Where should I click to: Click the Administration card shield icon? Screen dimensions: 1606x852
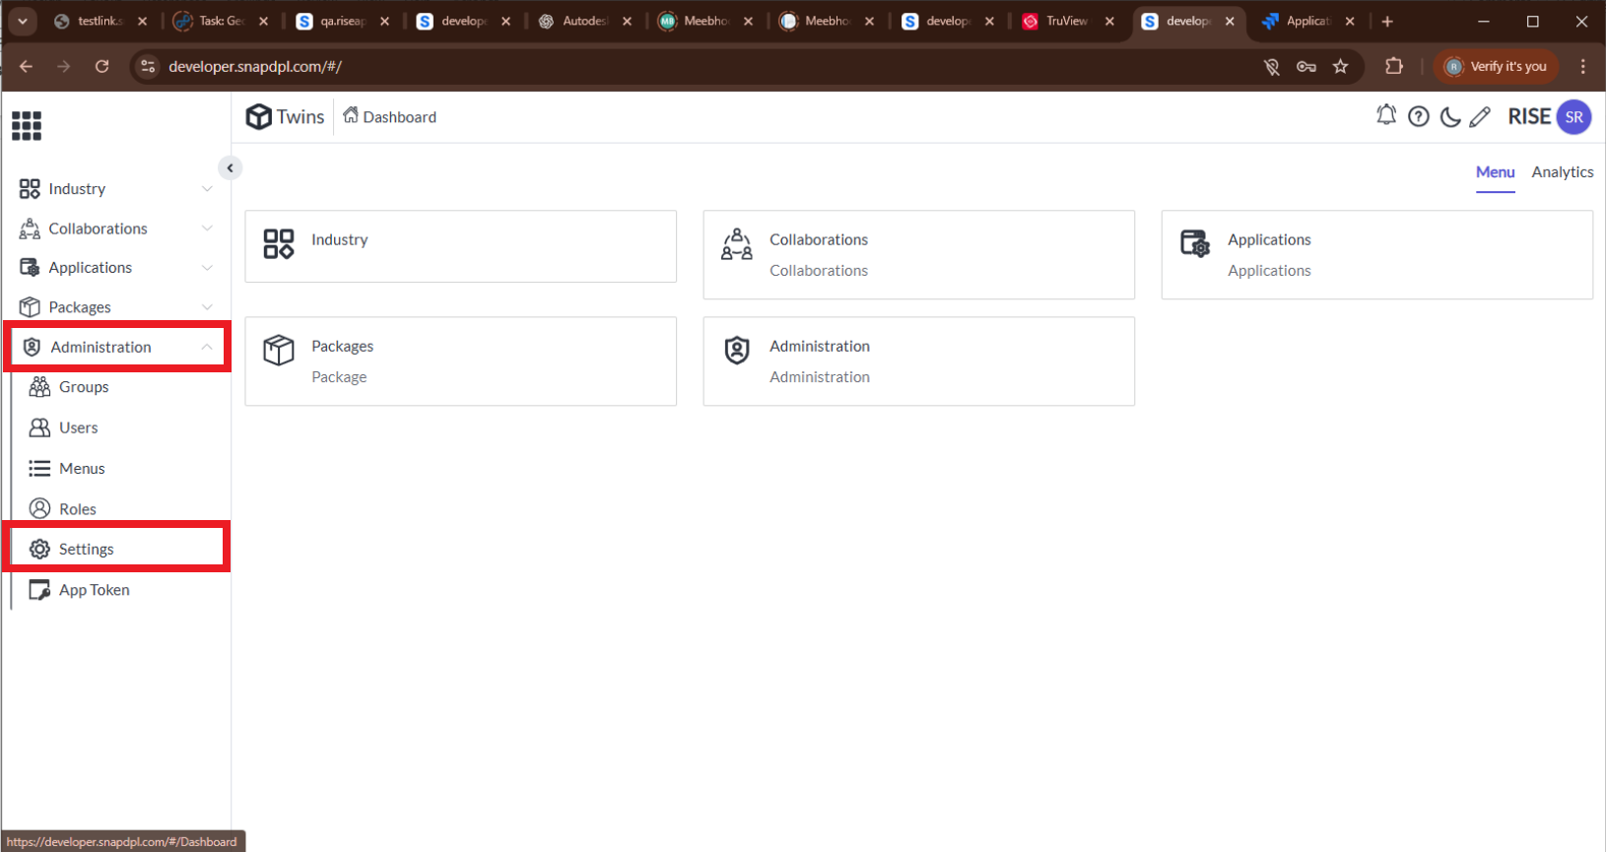pos(737,350)
